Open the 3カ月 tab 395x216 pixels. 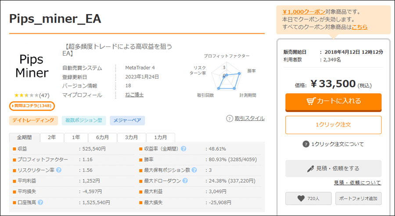(132, 138)
